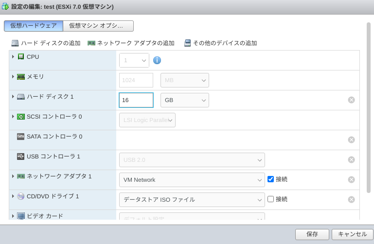Check the CD/DVD Drive 1 接続 checkbox
Viewport: 374px width, 244px height.
[270, 199]
